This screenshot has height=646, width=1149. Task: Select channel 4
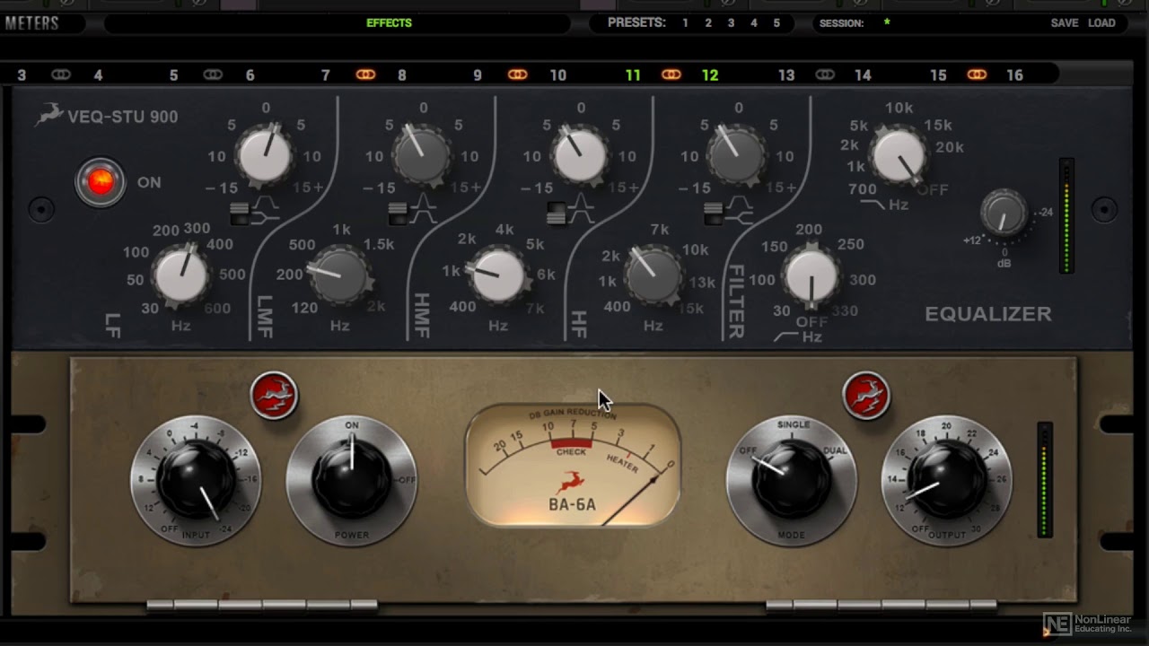point(99,75)
